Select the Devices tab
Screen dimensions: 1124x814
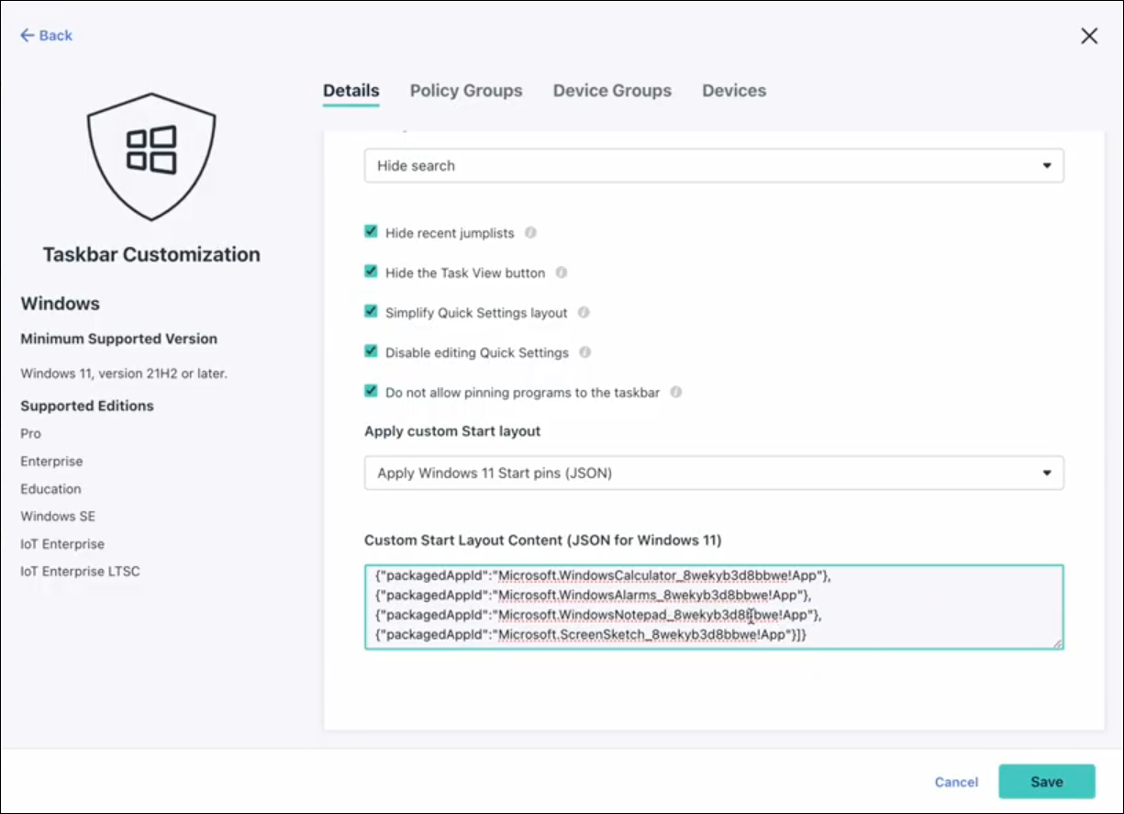coord(733,90)
